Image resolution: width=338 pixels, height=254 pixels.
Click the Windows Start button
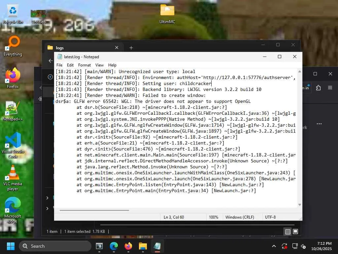pos(11,246)
